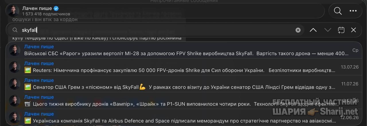The height and width of the screenshot is (126, 367).
Task: Click avatar of the Airbus Defence result
Action: pos(14,117)
